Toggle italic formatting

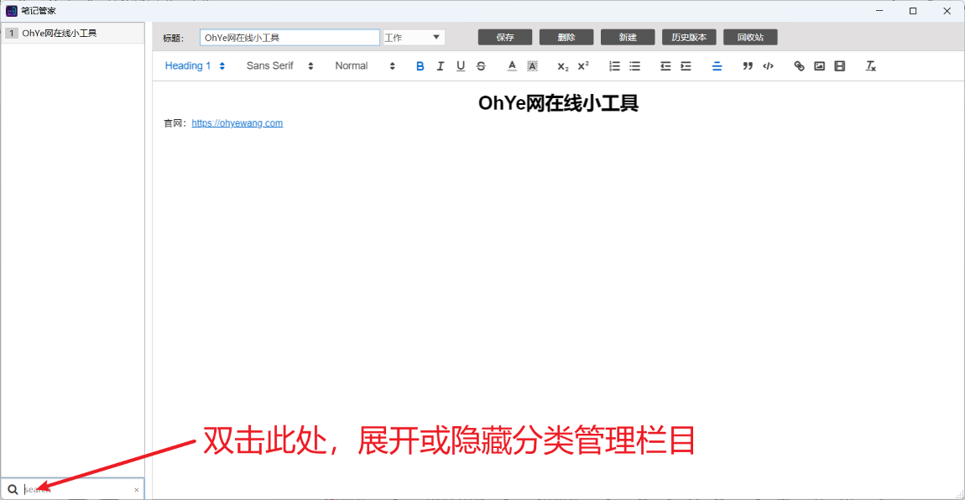(441, 66)
